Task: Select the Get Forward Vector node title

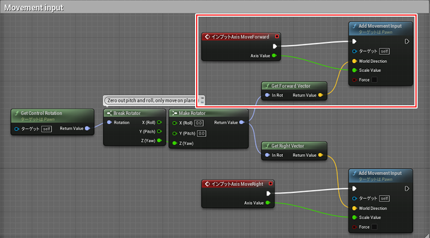Action: pos(294,85)
